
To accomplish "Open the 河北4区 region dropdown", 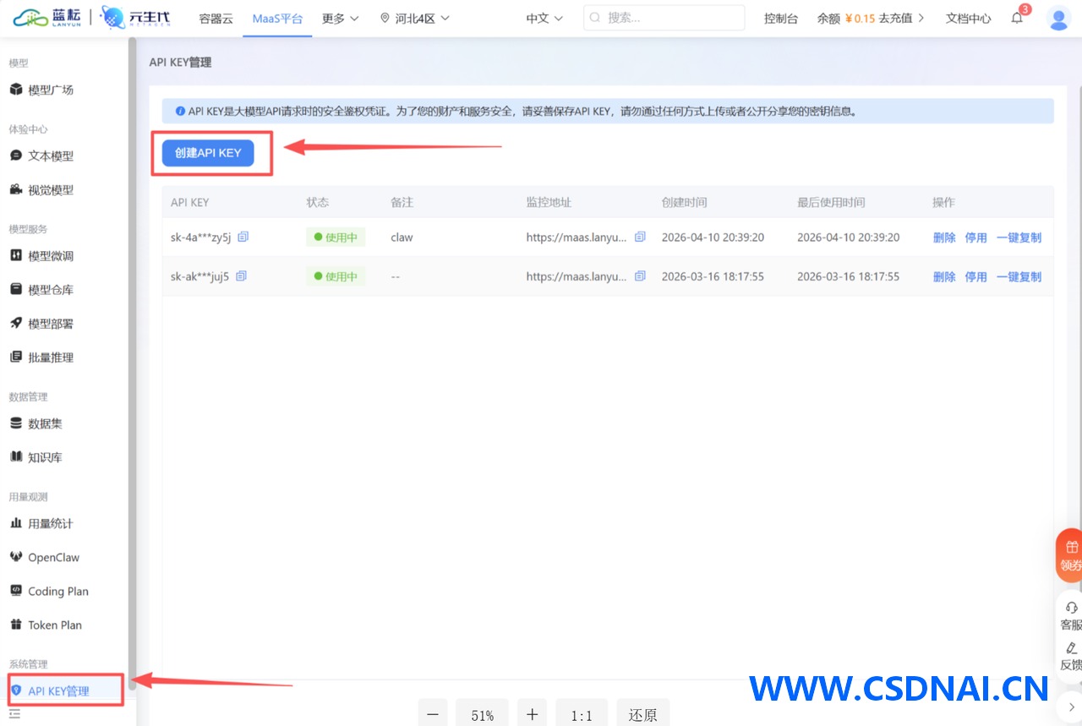I will point(415,19).
